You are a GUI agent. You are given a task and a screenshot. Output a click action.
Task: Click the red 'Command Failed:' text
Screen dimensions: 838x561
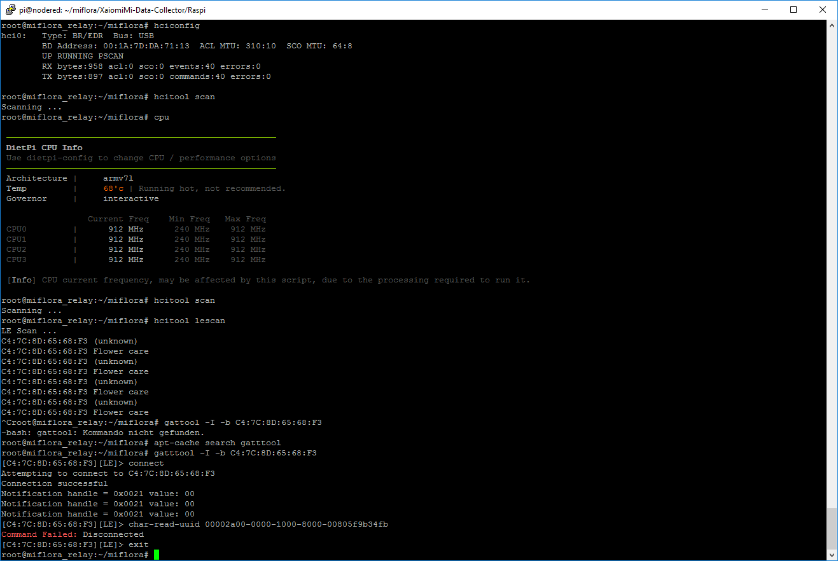point(39,534)
